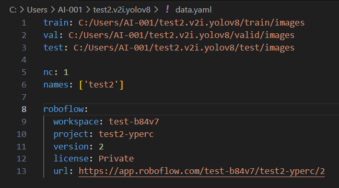The width and height of the screenshot is (339, 188).
Task: Click line number 13 in the gutter
Action: point(21,171)
